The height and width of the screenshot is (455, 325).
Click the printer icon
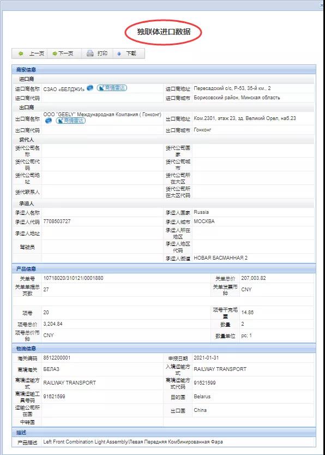click(x=90, y=53)
